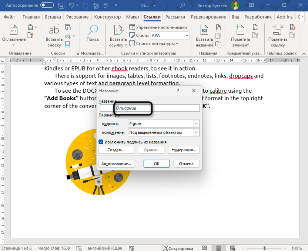Uncheck Исключить подпись из названия checkbox
This screenshot has height=251, width=308.
(x=100, y=142)
